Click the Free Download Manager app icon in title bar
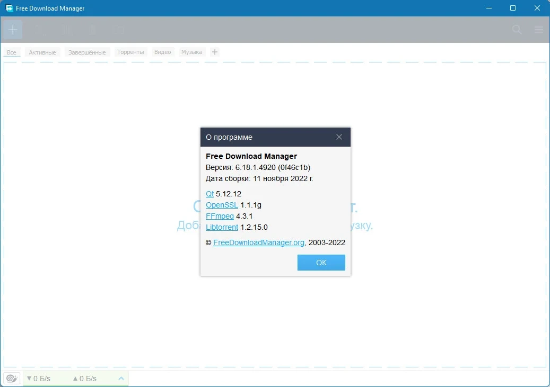This screenshot has width=550, height=387. coord(10,8)
